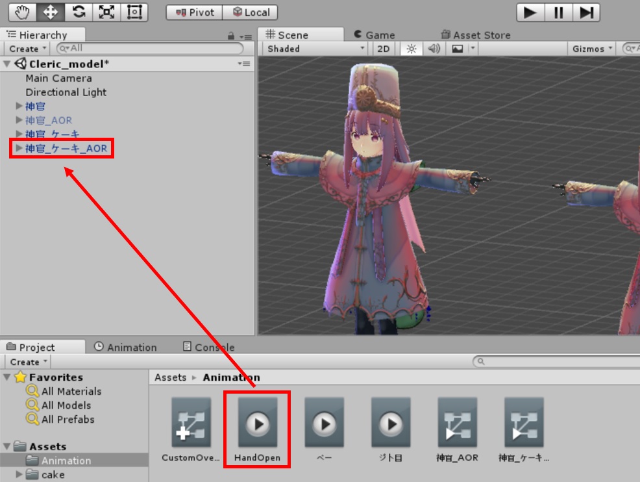This screenshot has height=482, width=640.
Task: Open the Shaded draw mode dropdown
Action: pos(315,49)
